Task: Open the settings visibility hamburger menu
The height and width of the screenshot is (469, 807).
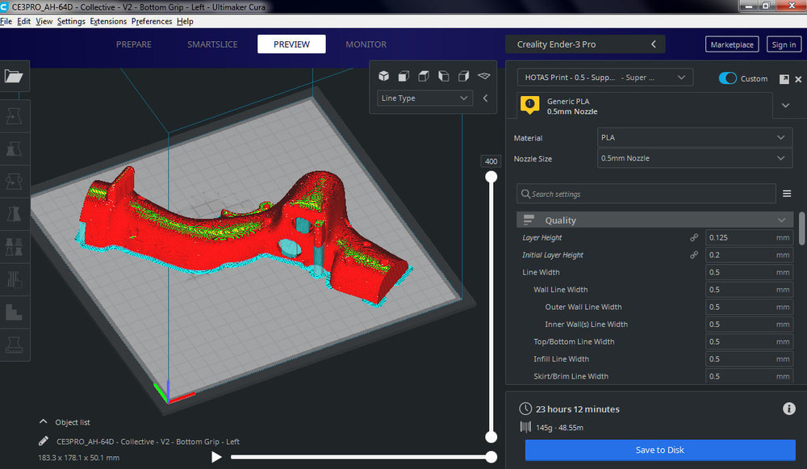Action: 787,194
